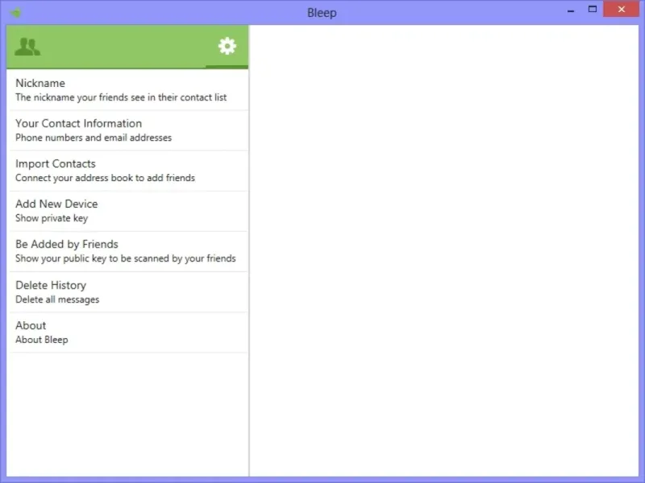Minimize the Bleep window

click(x=571, y=10)
